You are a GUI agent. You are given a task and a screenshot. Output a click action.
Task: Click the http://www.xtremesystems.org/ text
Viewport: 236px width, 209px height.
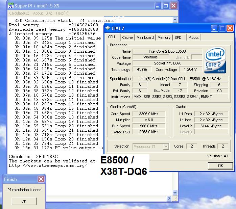48,165
